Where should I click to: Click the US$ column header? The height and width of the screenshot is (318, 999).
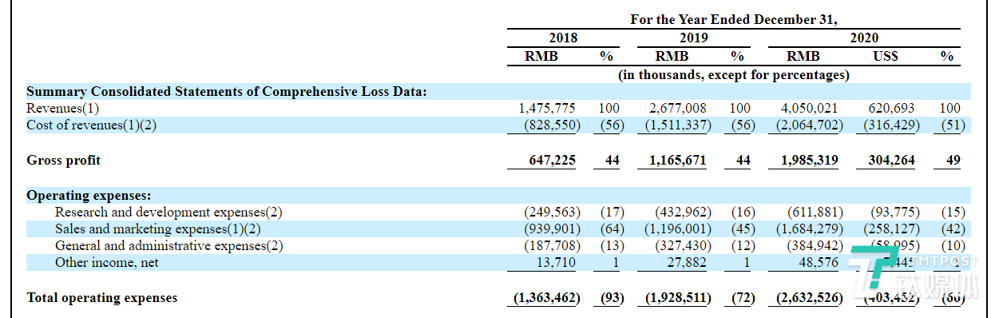pos(885,57)
